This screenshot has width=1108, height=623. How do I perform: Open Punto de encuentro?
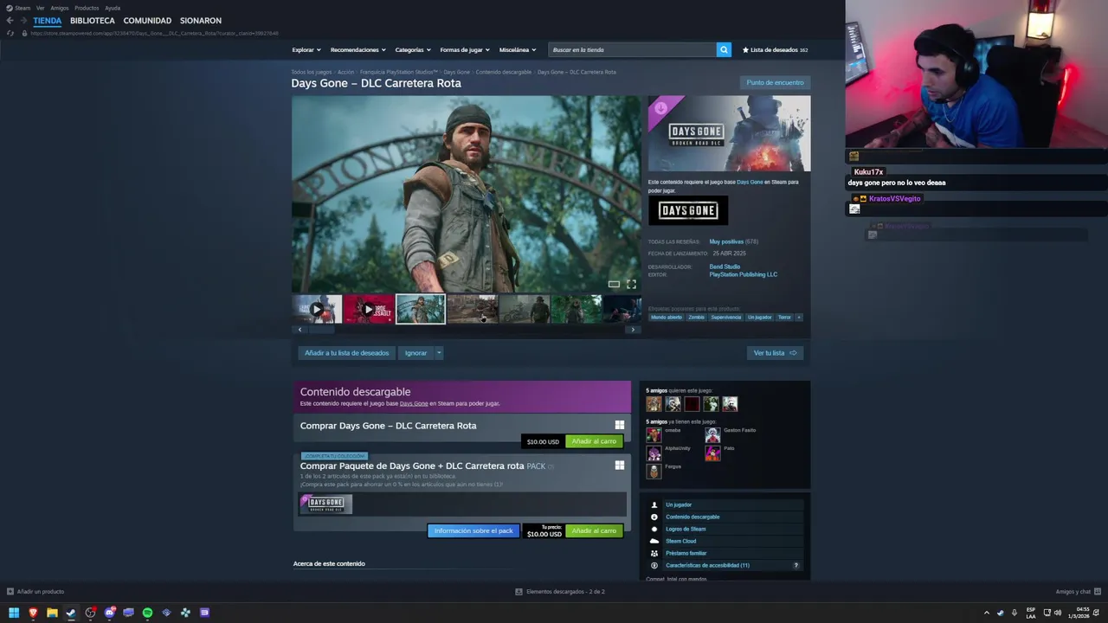tap(775, 82)
